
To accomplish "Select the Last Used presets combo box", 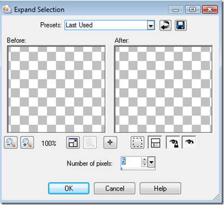I will tap(110, 25).
